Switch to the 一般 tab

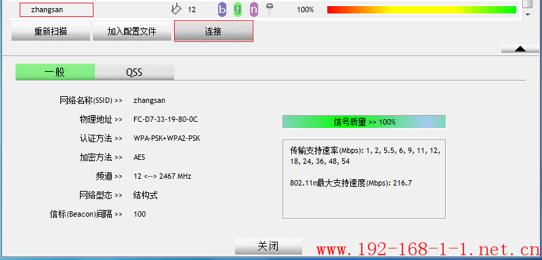55,72
